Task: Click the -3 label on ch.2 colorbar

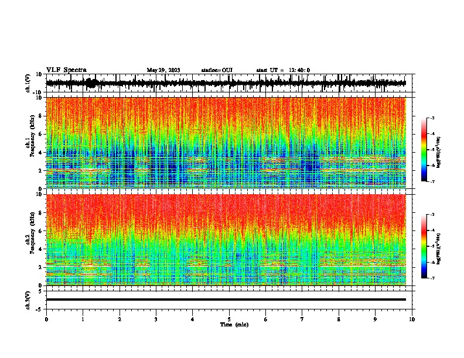Action: click(432, 215)
